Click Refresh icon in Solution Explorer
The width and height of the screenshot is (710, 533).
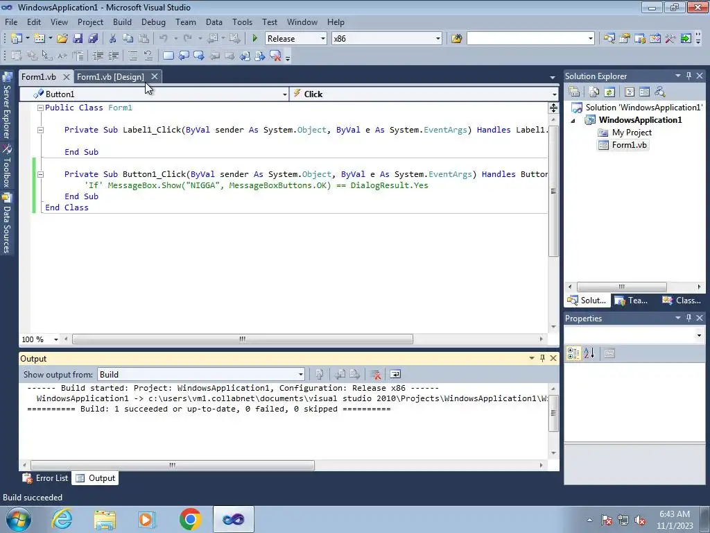coord(609,92)
